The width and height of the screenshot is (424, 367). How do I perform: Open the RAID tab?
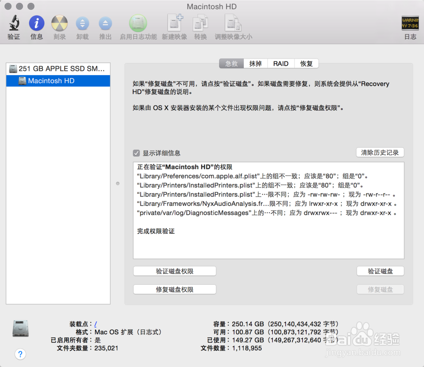[x=281, y=63]
